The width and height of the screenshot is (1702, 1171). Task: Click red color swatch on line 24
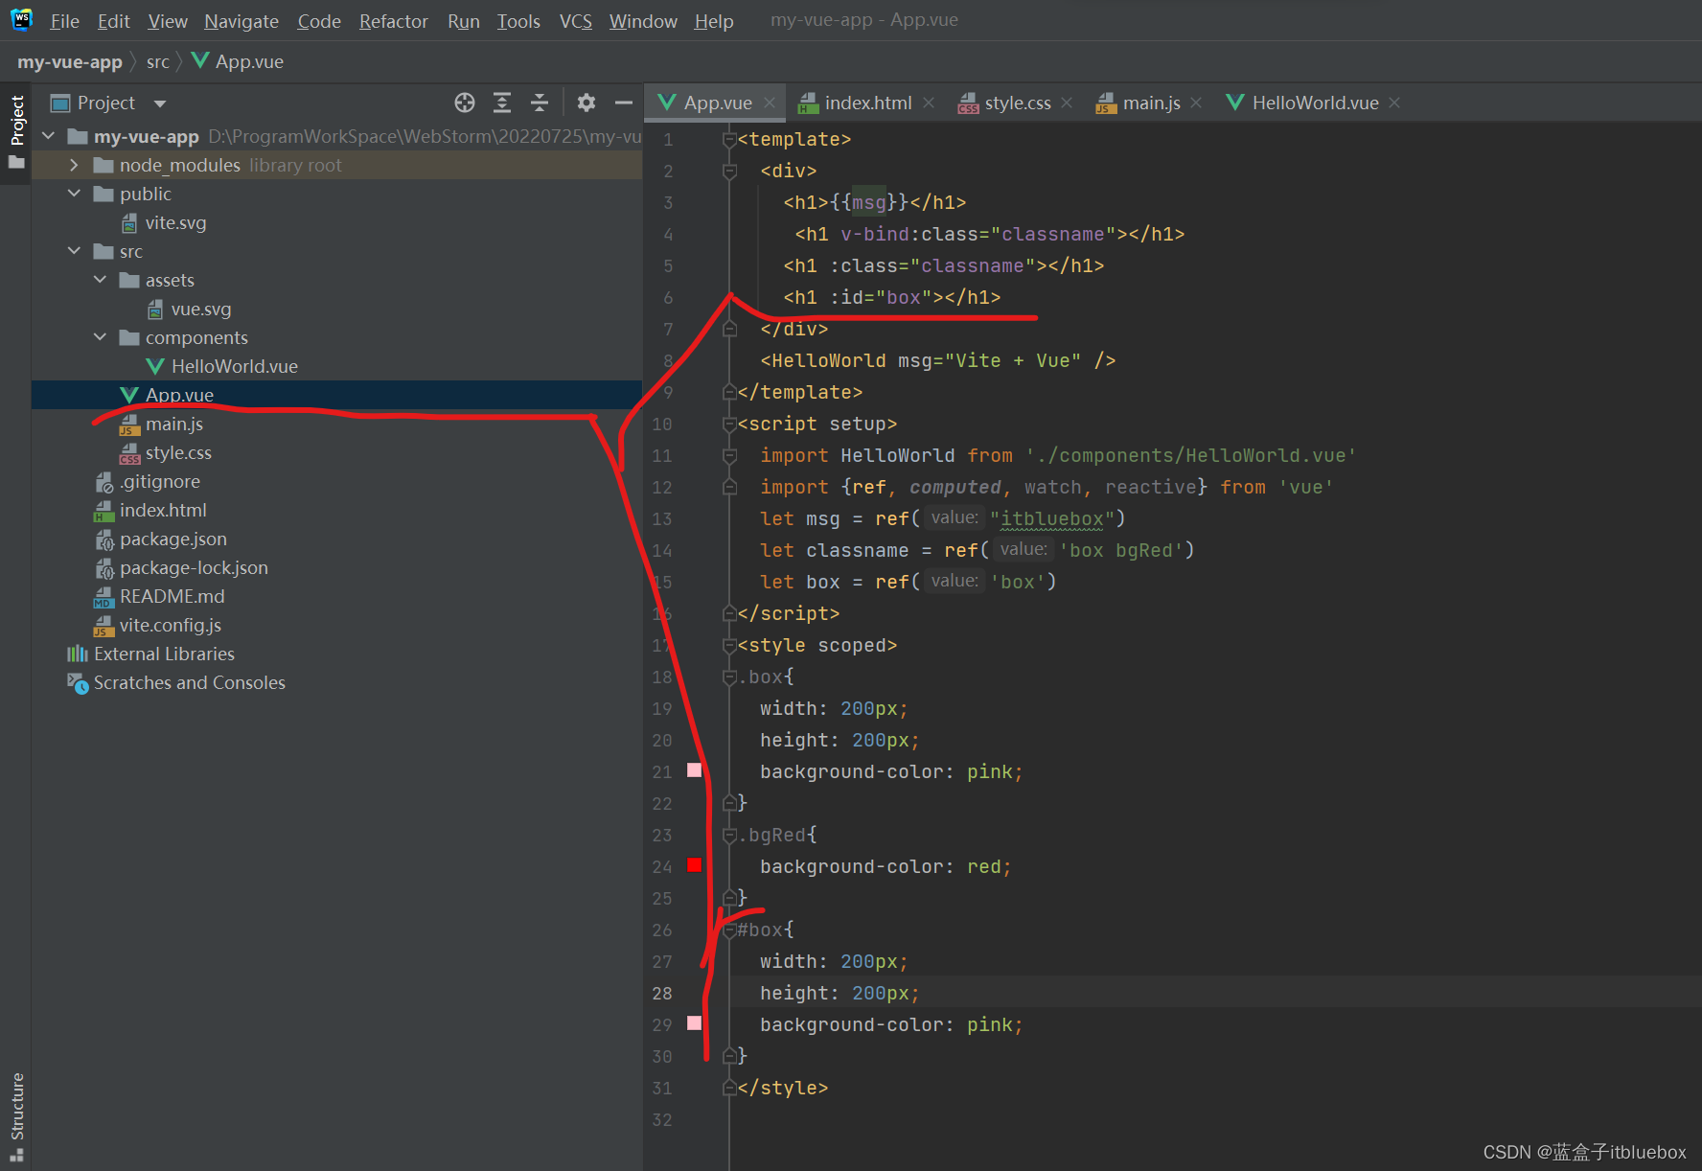click(x=695, y=865)
